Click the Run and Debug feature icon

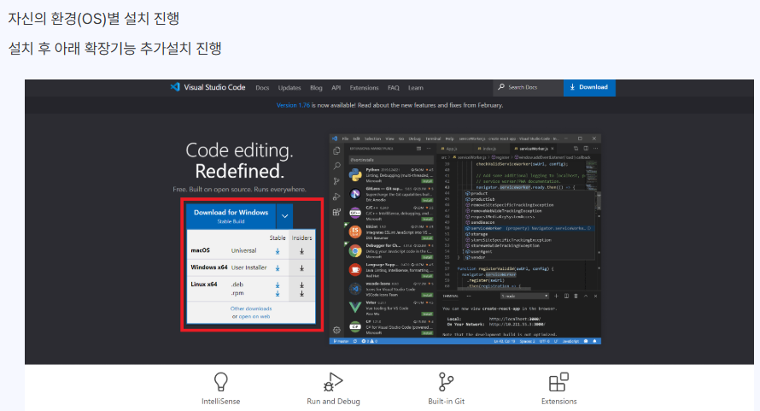point(333,382)
